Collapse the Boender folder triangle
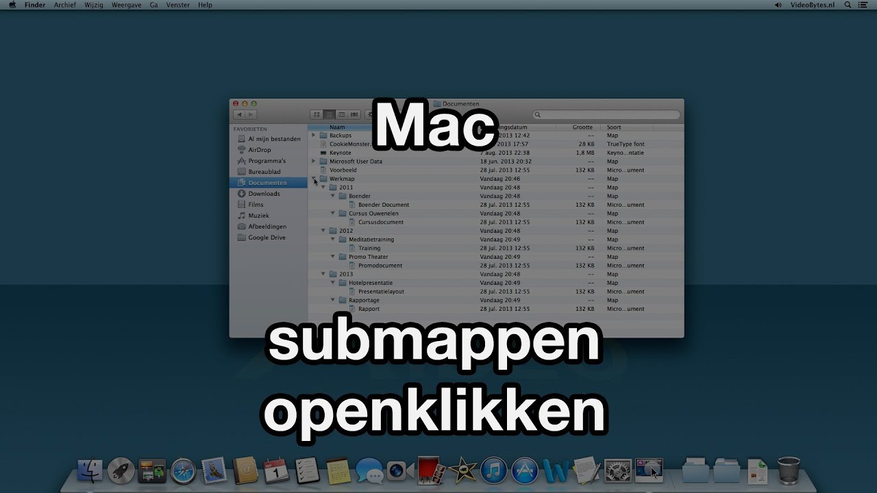Viewport: 877px width, 493px height. 333,196
